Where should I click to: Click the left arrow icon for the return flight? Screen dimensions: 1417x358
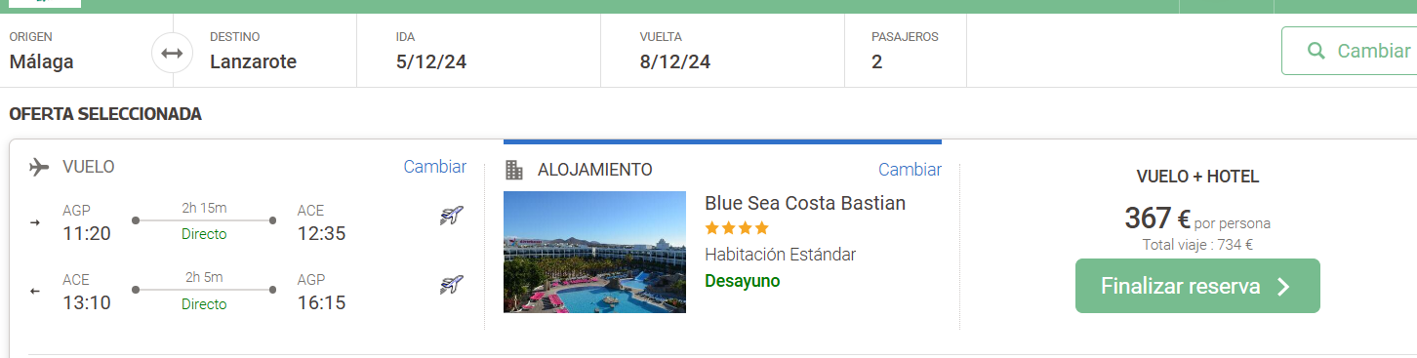(x=35, y=292)
